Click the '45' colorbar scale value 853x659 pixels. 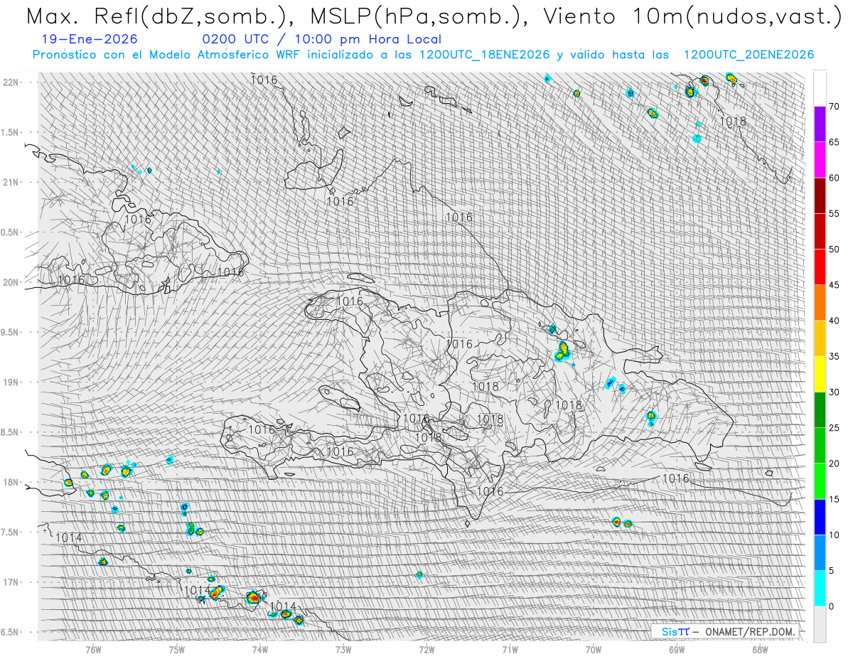(x=834, y=285)
